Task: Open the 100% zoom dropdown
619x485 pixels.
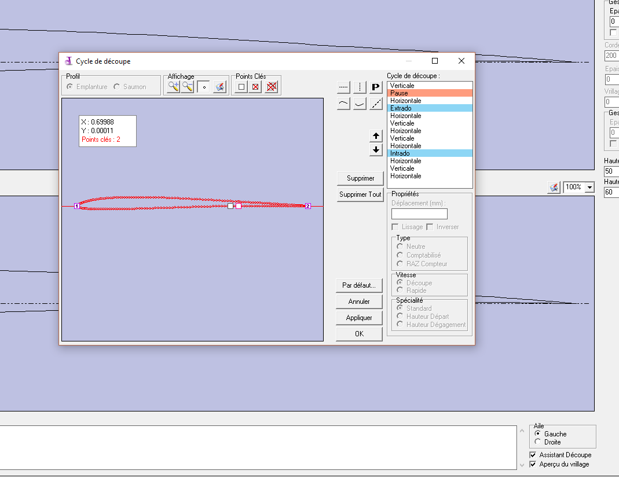Action: point(590,188)
